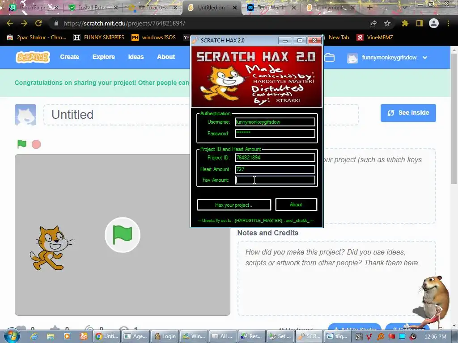Open the Chrome extensions puzzle icon
Screen dimensions: 458x343
click(405, 23)
